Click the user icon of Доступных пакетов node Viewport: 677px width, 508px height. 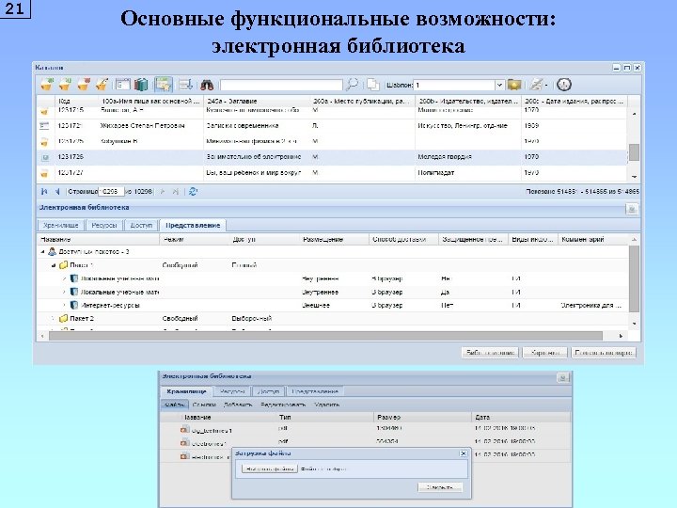pos(53,251)
